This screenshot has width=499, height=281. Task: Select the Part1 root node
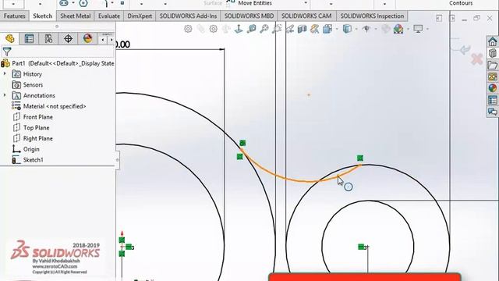coord(57,63)
